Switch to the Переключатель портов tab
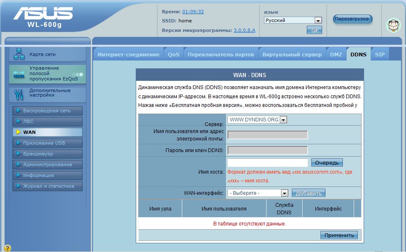406x252 pixels. tap(221, 54)
